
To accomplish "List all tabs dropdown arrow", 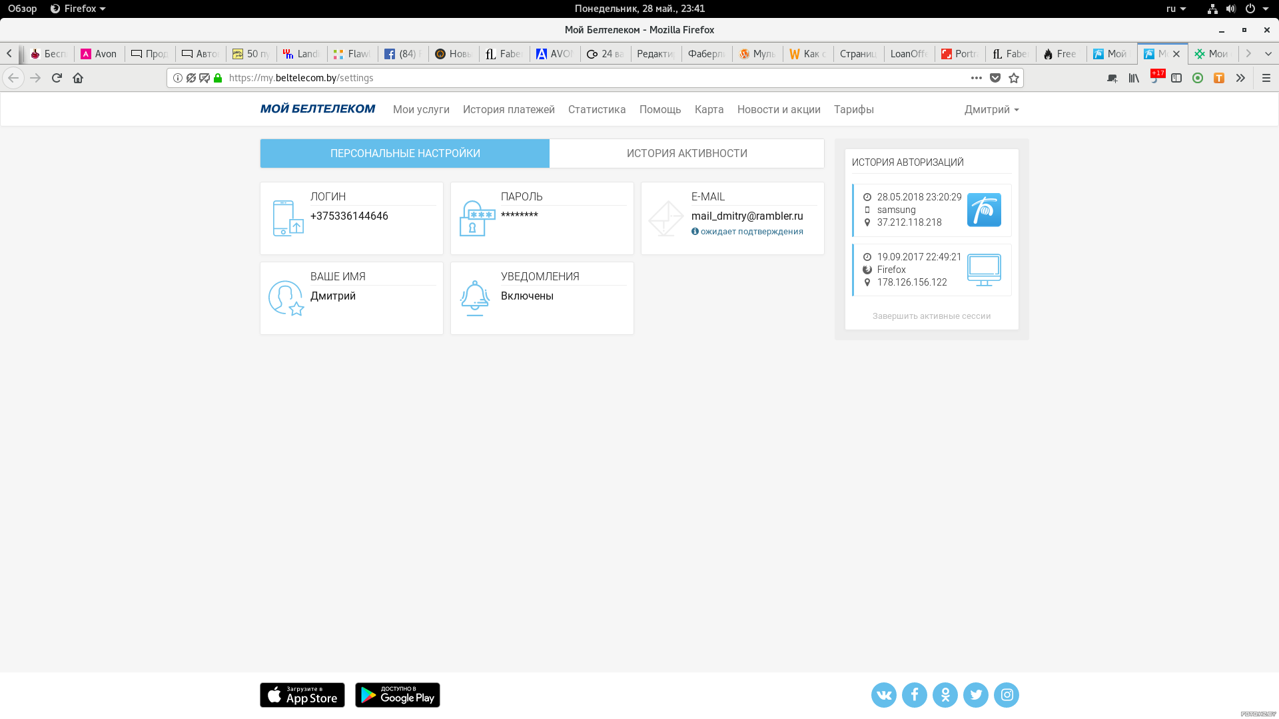I will tap(1268, 54).
